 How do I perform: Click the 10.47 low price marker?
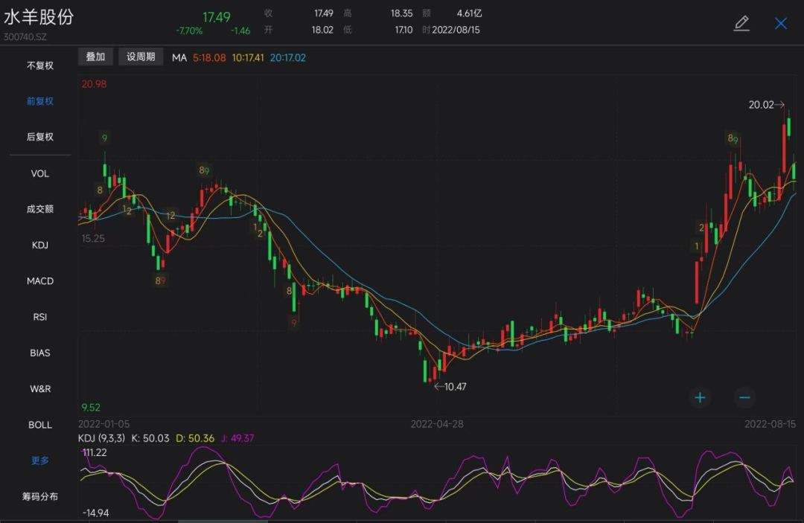[x=454, y=387]
